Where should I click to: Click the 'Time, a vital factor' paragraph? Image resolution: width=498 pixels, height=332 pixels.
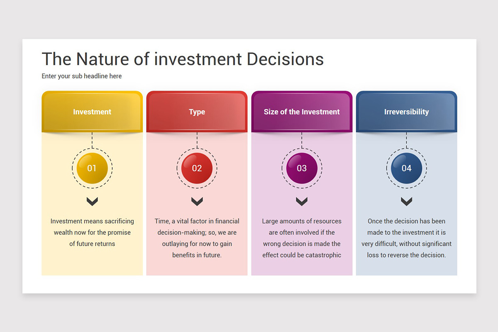197,238
